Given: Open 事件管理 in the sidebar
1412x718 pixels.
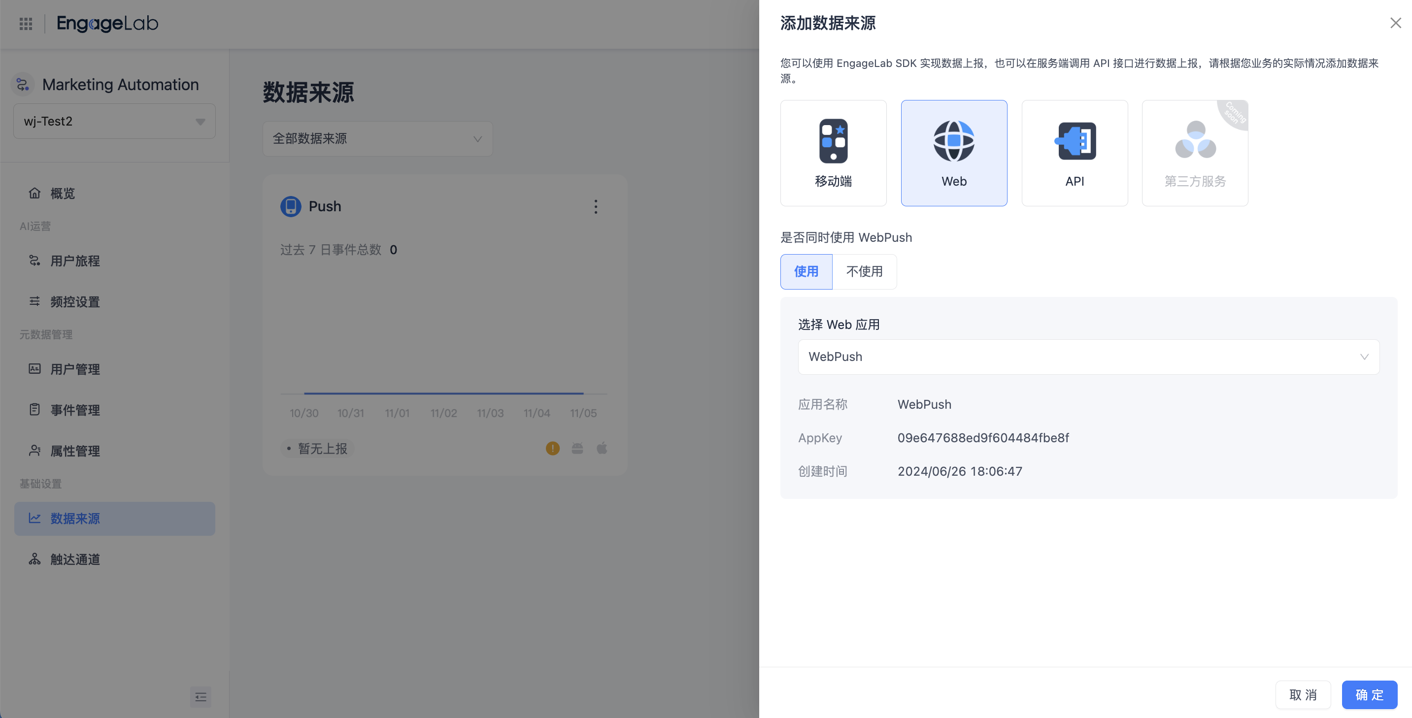Looking at the screenshot, I should pos(115,409).
